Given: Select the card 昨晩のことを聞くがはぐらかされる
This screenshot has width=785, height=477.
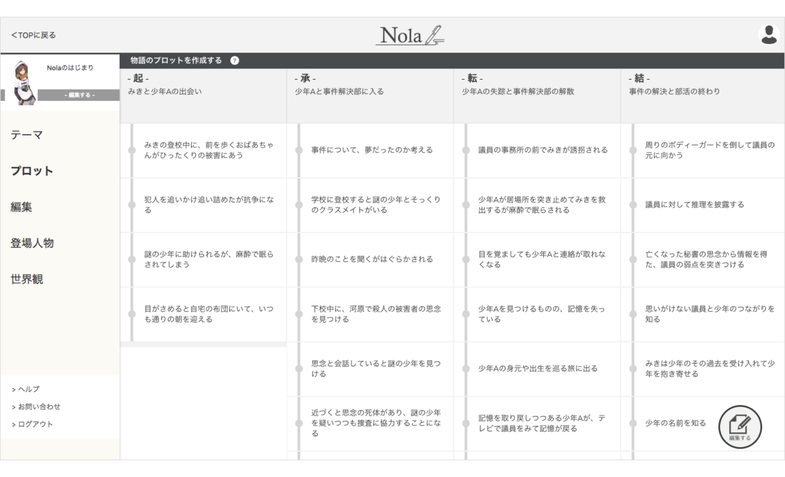Looking at the screenshot, I should tap(370, 259).
